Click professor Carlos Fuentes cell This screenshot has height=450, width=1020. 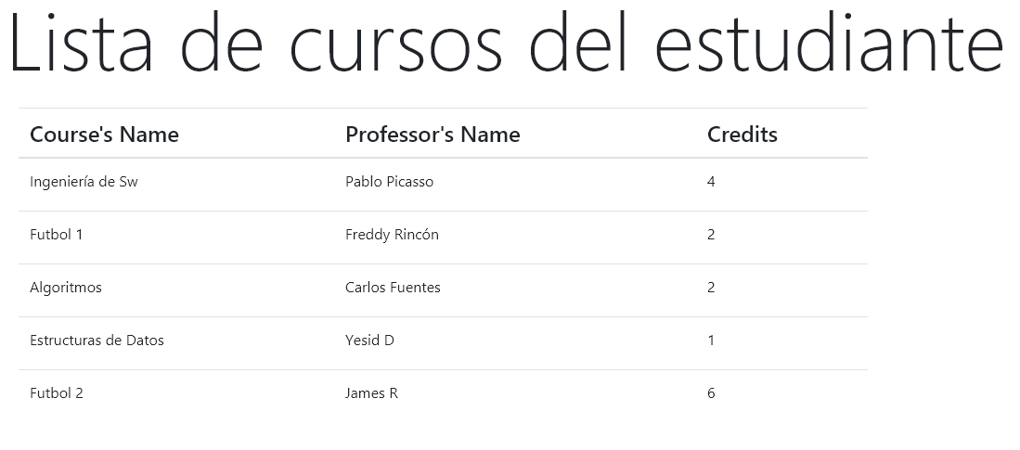(393, 288)
